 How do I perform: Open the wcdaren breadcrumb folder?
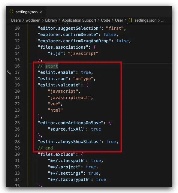[x=33, y=20]
